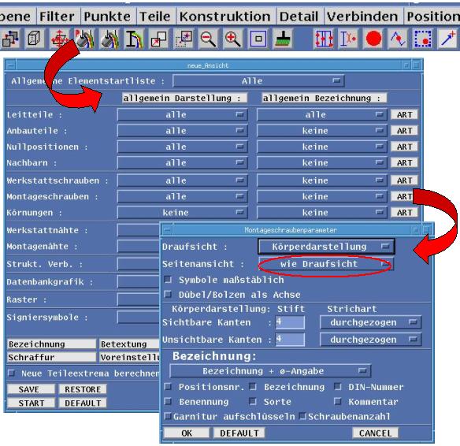Check the Positionsnr. option
Screen dimensions: 460x446
coord(168,387)
